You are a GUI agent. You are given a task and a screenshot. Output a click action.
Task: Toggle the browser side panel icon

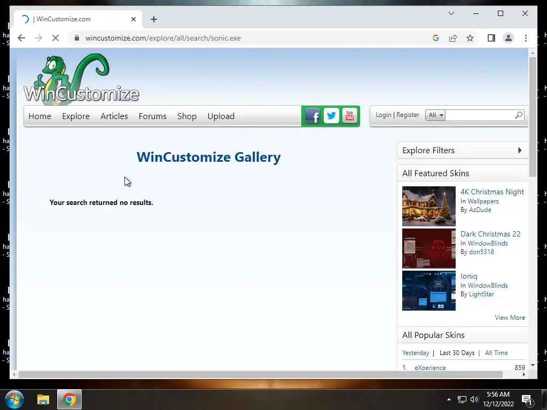tap(491, 38)
